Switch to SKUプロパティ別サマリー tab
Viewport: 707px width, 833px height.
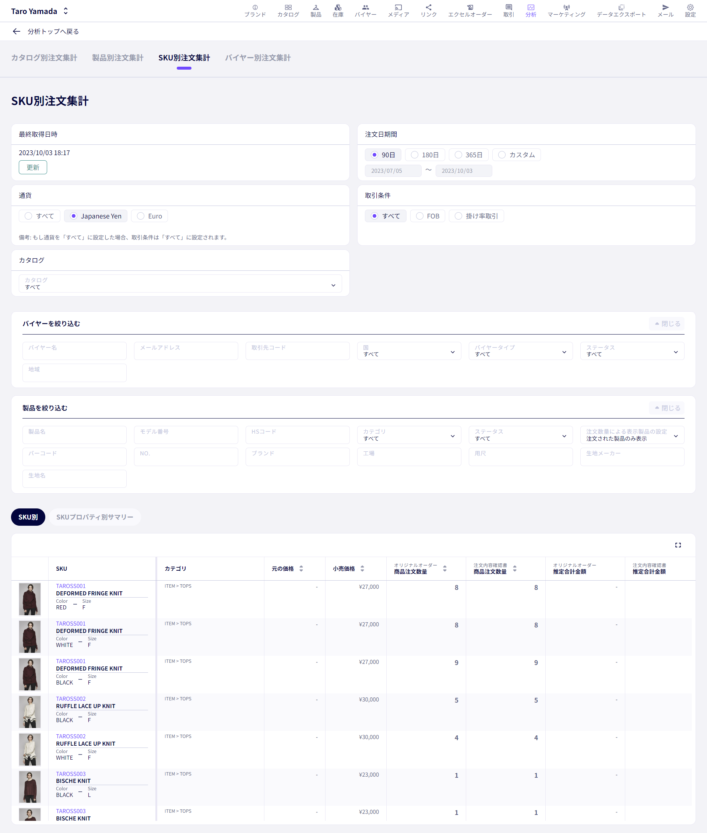pos(95,517)
